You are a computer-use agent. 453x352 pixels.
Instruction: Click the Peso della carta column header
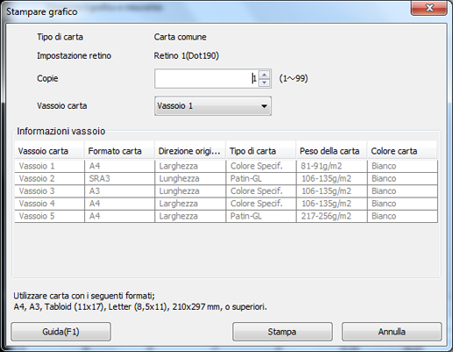pyautogui.click(x=332, y=151)
